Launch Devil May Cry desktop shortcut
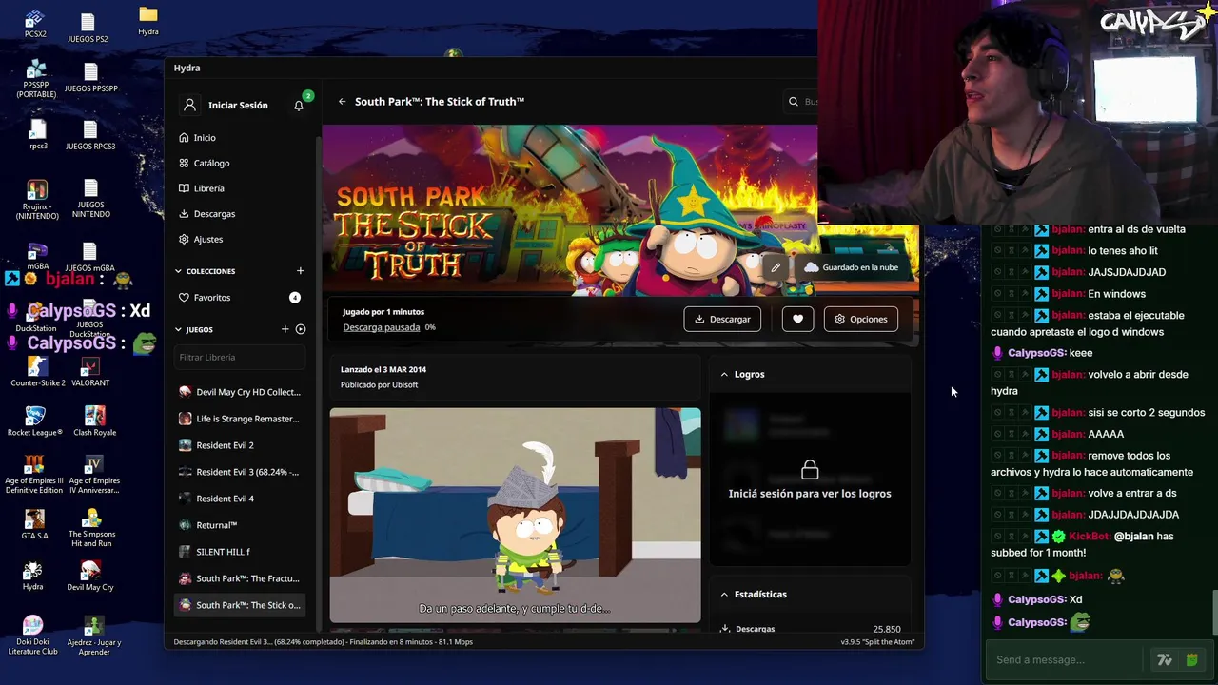The width and height of the screenshot is (1218, 685). 90,577
